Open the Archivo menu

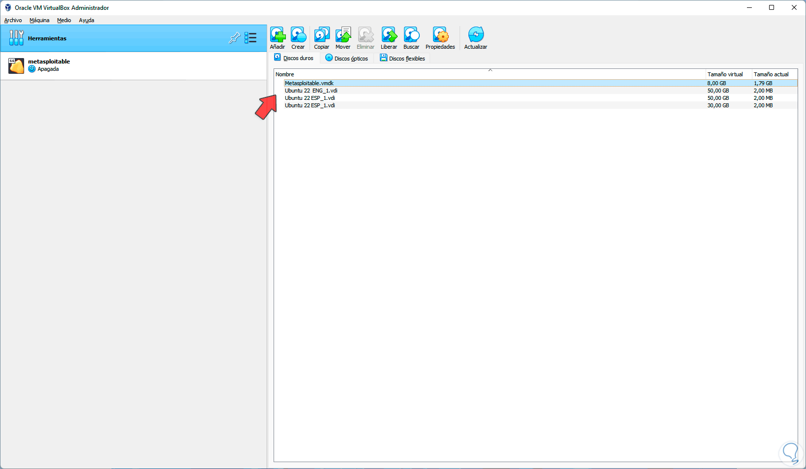(13, 20)
